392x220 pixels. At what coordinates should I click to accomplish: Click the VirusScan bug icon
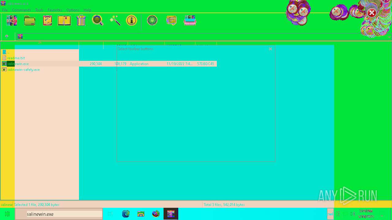point(152,20)
